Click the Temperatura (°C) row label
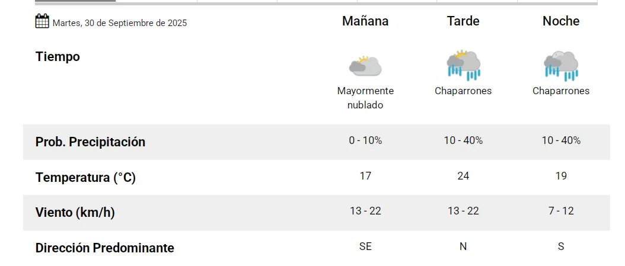This screenshot has height=266, width=625. [85, 177]
